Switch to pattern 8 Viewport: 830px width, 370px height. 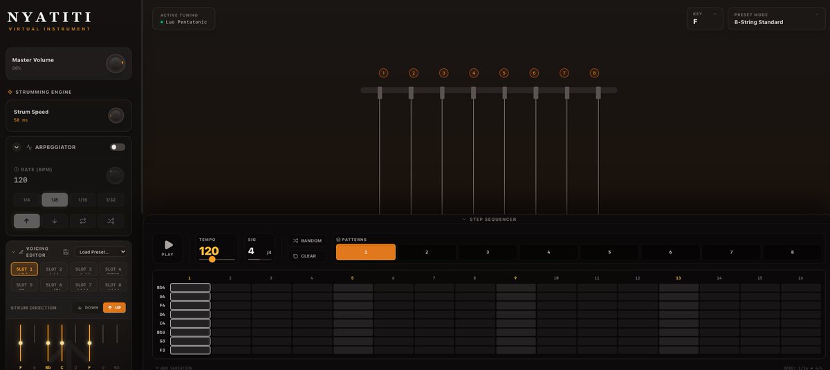(793, 252)
